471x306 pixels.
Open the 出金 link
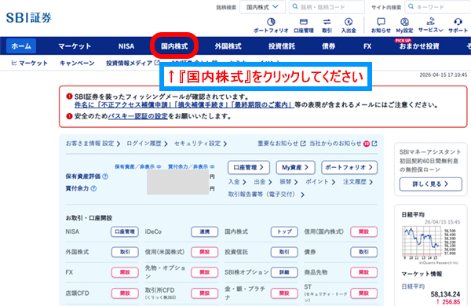(263, 182)
